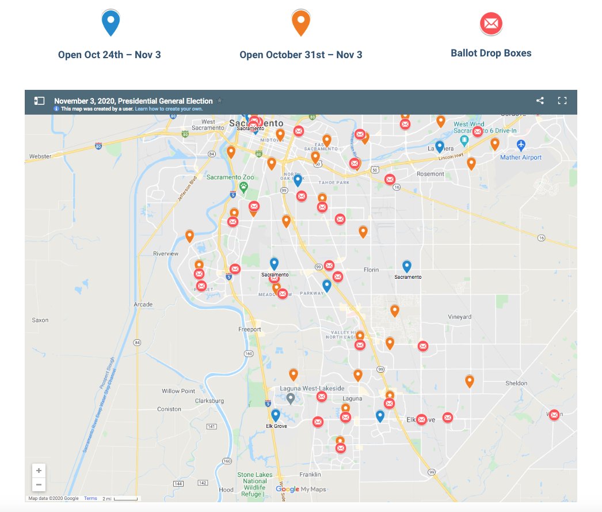Select the drop box icon at Wilton
The height and width of the screenshot is (512, 602).
pyautogui.click(x=554, y=415)
